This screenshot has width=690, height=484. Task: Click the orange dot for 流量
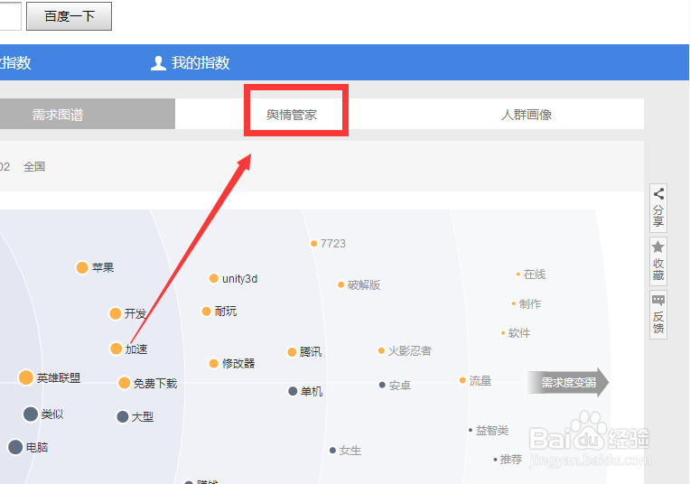pyautogui.click(x=462, y=380)
